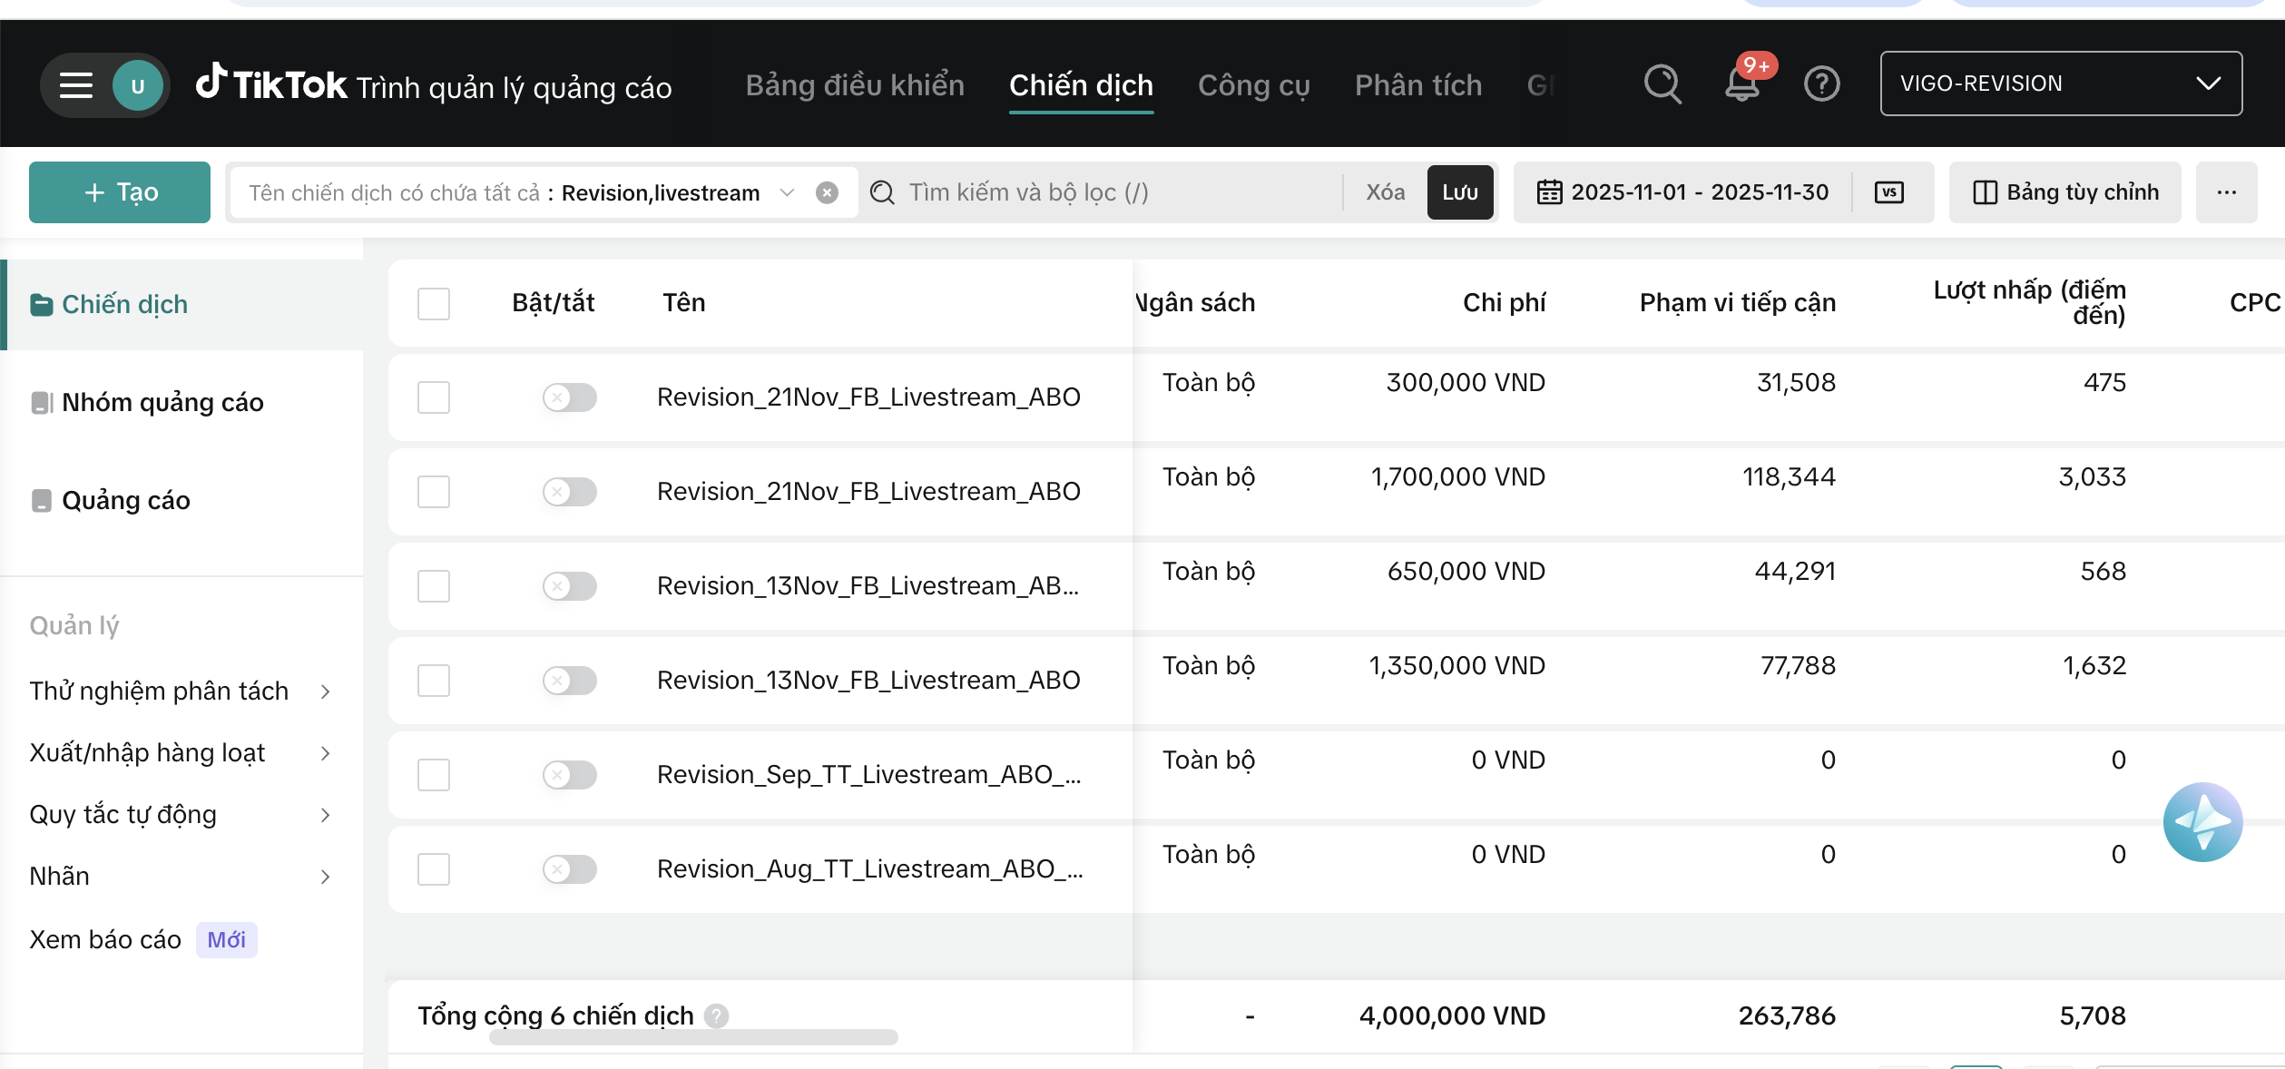Open the search magnifier in header
Screen dimensions: 2285x1069
click(x=1662, y=84)
